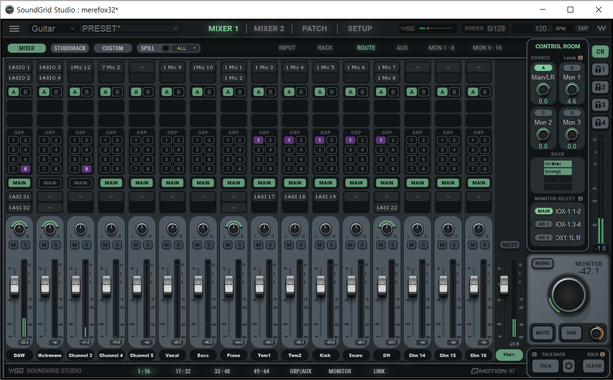Toggle MONO in monitor section
This screenshot has height=380, width=613.
coord(543,264)
